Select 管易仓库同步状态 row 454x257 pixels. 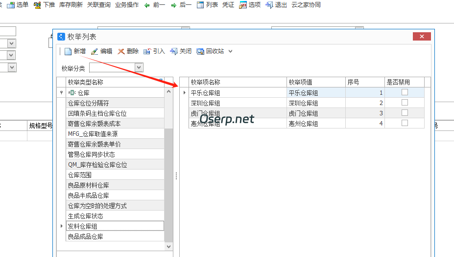click(115, 154)
